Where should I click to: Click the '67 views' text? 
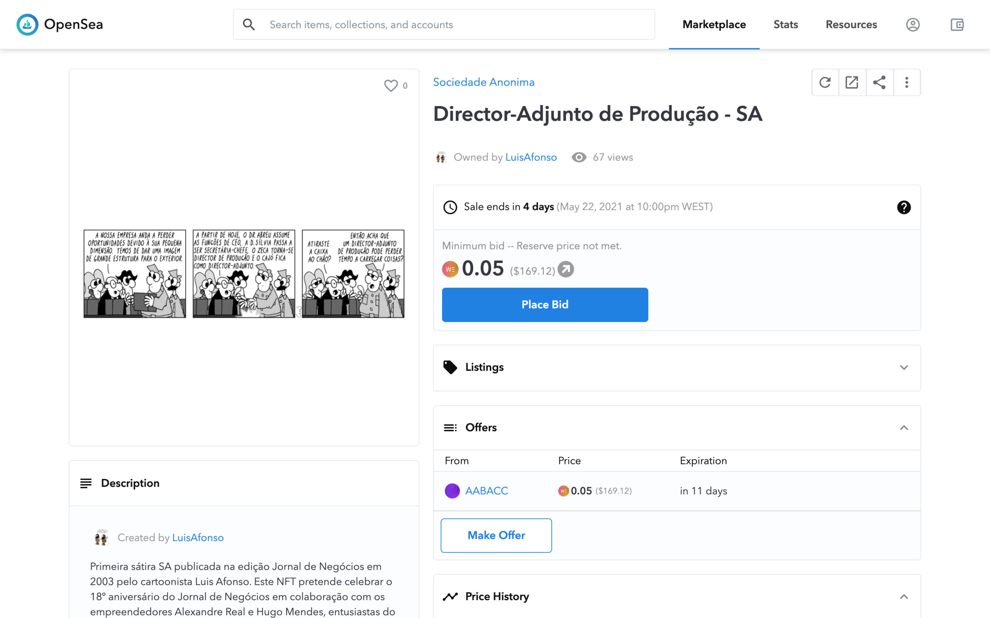coord(613,157)
